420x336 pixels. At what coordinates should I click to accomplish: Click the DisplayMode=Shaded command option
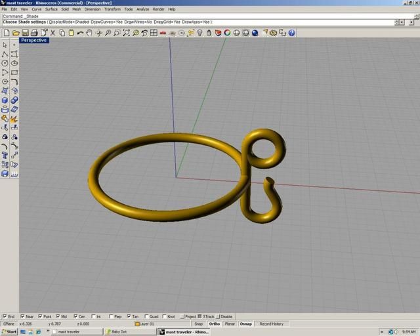69,22
